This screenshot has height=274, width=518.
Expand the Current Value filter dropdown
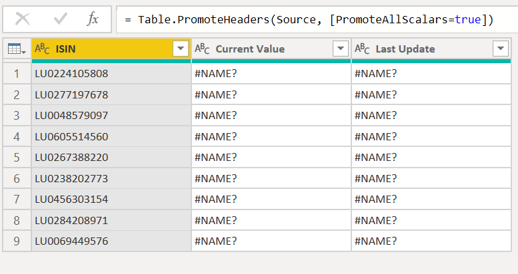340,49
